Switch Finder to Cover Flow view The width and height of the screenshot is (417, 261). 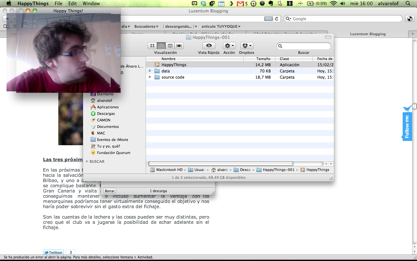tap(179, 46)
